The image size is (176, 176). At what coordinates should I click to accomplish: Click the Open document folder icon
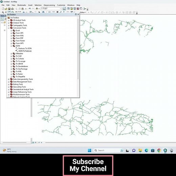pos(6,9)
